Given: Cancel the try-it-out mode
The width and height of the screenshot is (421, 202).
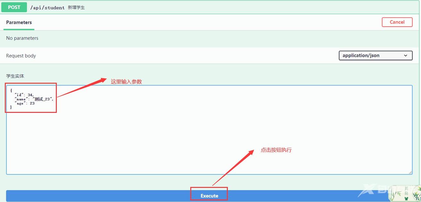Looking at the screenshot, I should tap(397, 22).
